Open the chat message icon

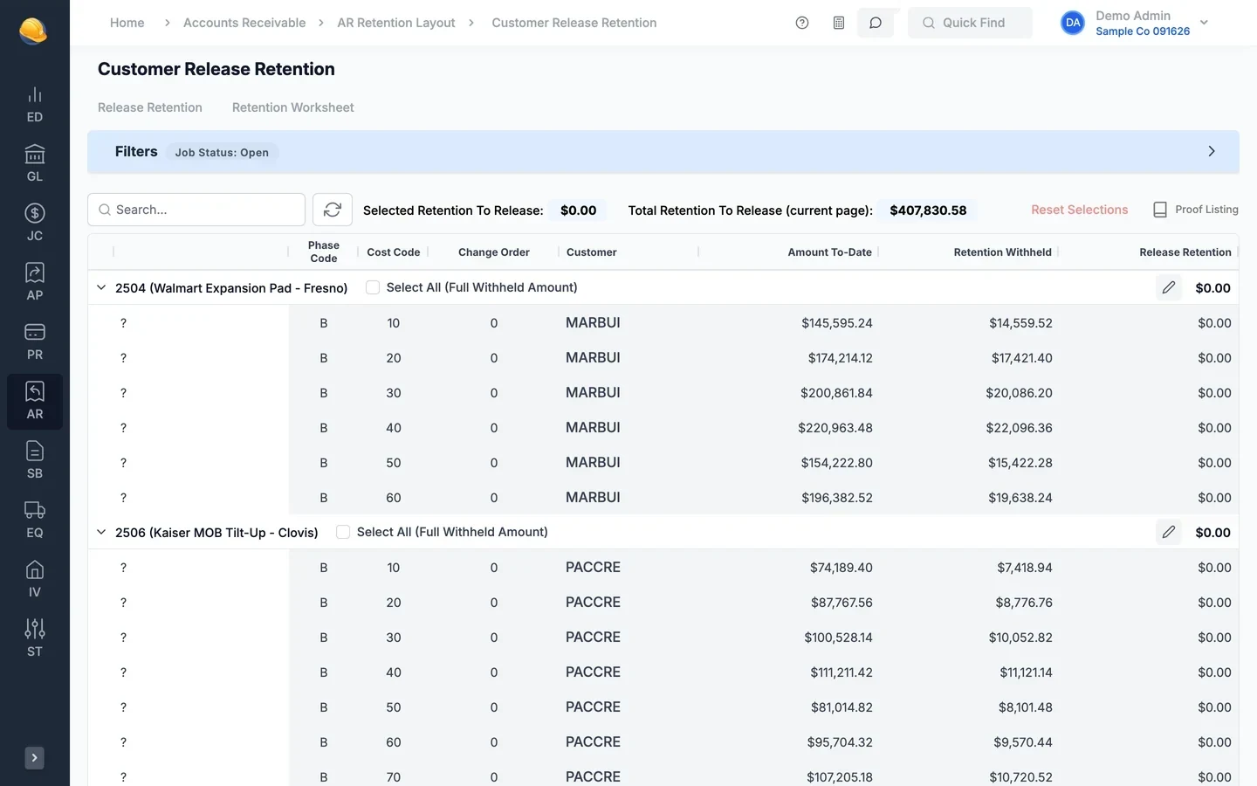(x=876, y=23)
